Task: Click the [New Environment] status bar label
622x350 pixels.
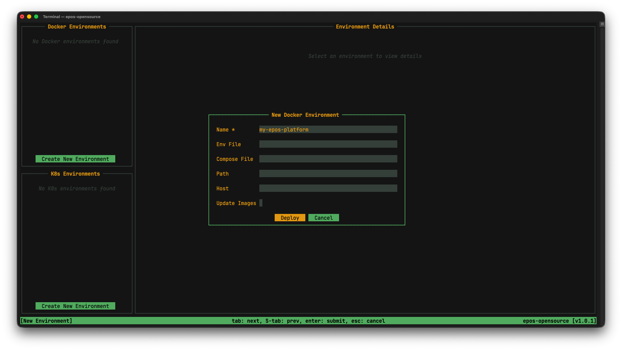Action: click(46, 321)
